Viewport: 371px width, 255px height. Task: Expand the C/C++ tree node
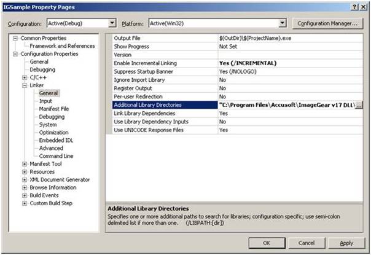[x=25, y=77]
